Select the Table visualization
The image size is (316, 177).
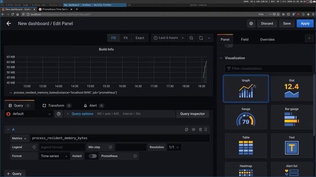coord(246,146)
